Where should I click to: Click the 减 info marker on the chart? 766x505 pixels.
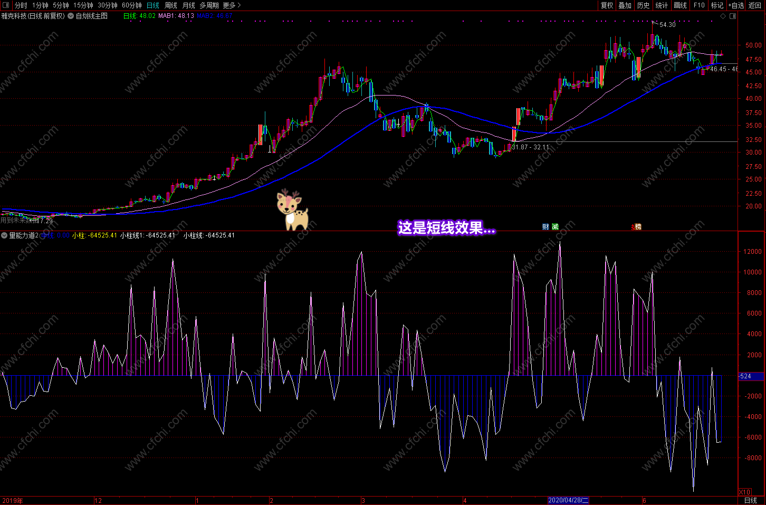[x=555, y=227]
